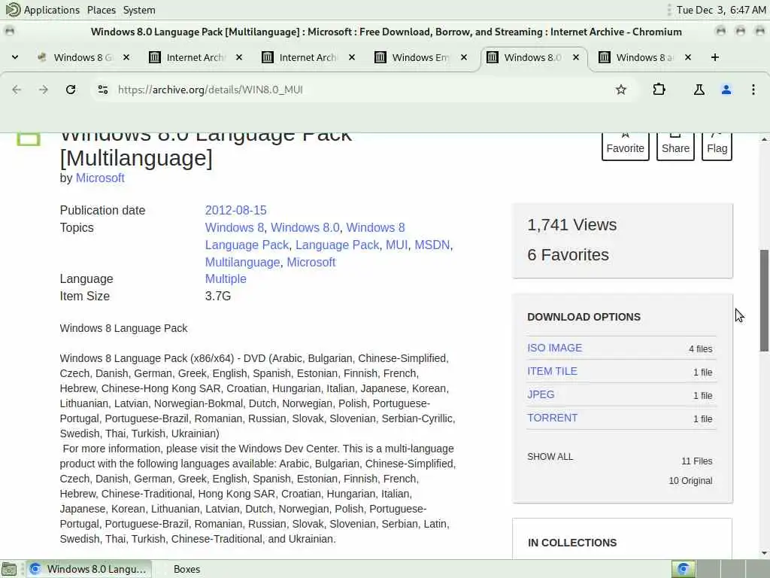The image size is (770, 578).
Task: Add item to Favorites
Action: coord(625,146)
